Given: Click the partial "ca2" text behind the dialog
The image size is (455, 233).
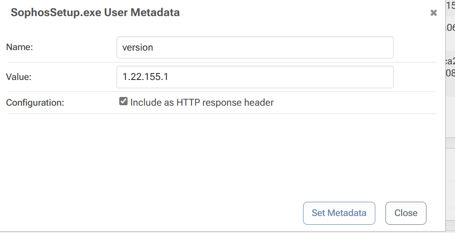Looking at the screenshot, I should coord(450,62).
